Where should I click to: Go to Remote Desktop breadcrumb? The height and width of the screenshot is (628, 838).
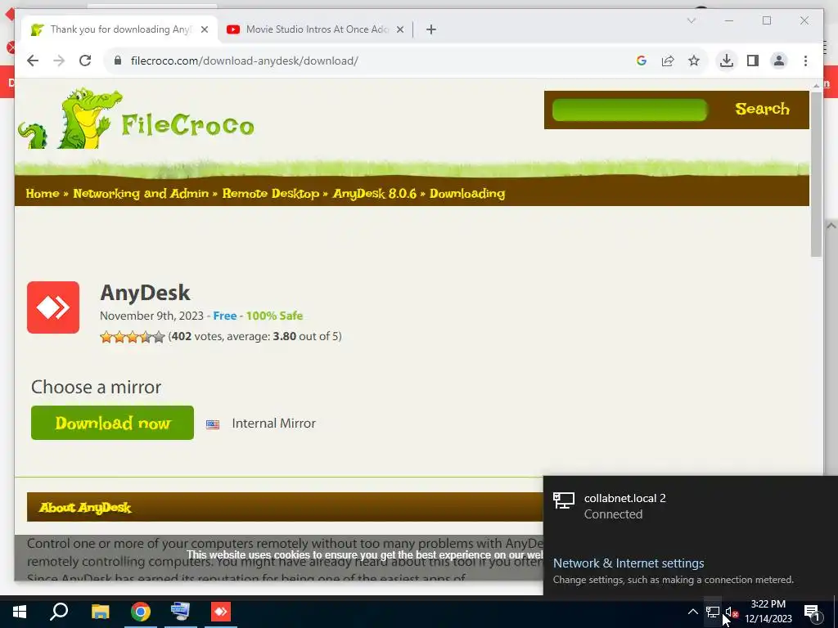[270, 193]
